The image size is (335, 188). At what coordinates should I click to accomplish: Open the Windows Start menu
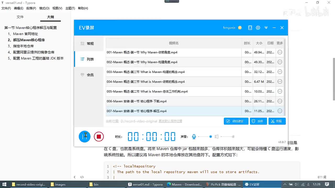[4, 184]
